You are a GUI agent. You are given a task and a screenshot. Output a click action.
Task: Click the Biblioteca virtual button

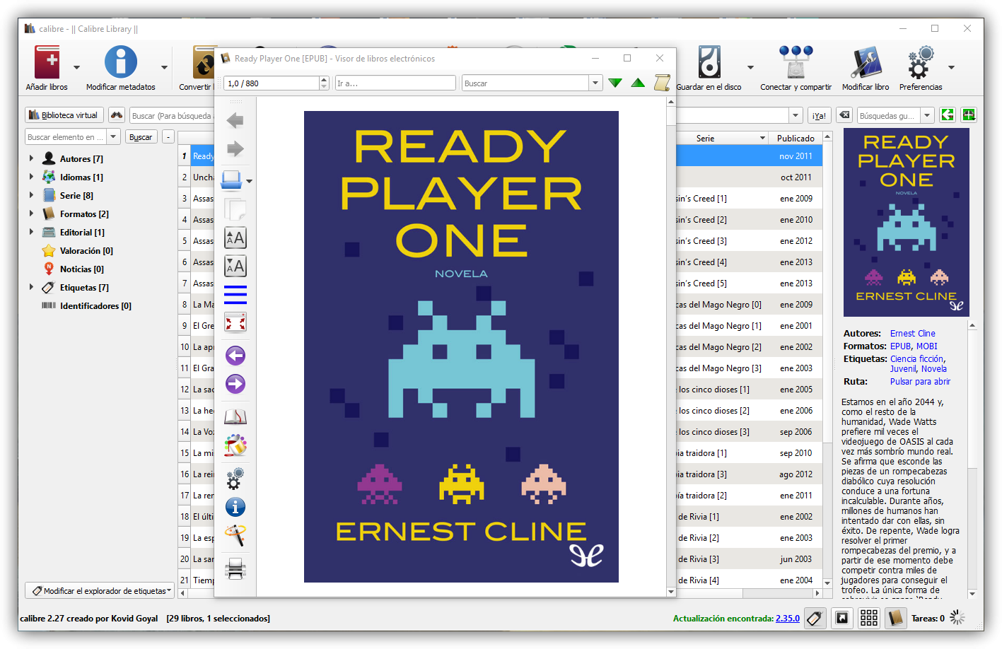pos(64,115)
